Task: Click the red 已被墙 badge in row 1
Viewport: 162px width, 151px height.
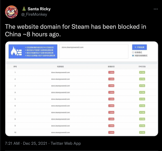Action: click(111, 72)
